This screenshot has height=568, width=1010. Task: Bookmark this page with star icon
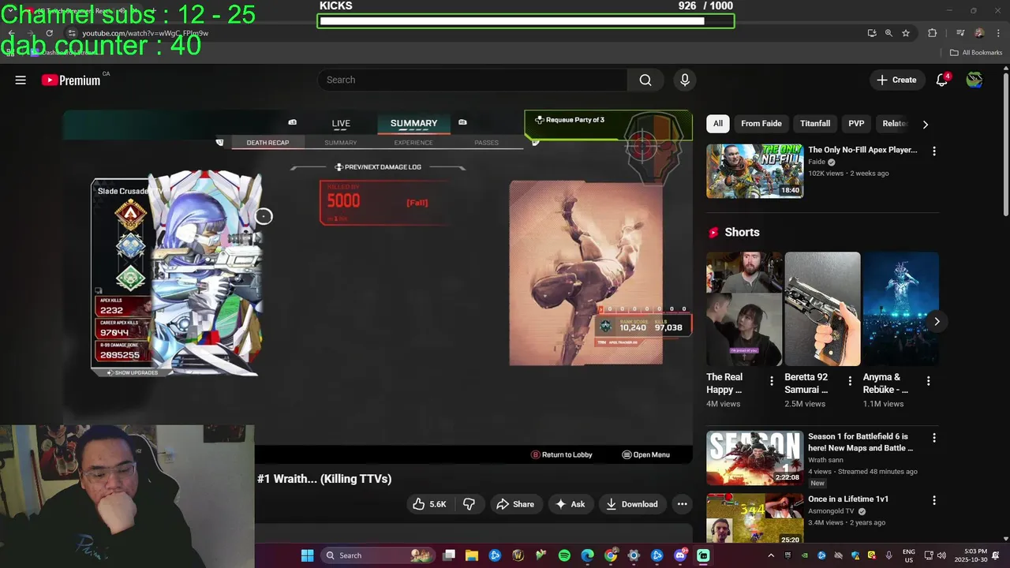pos(906,33)
